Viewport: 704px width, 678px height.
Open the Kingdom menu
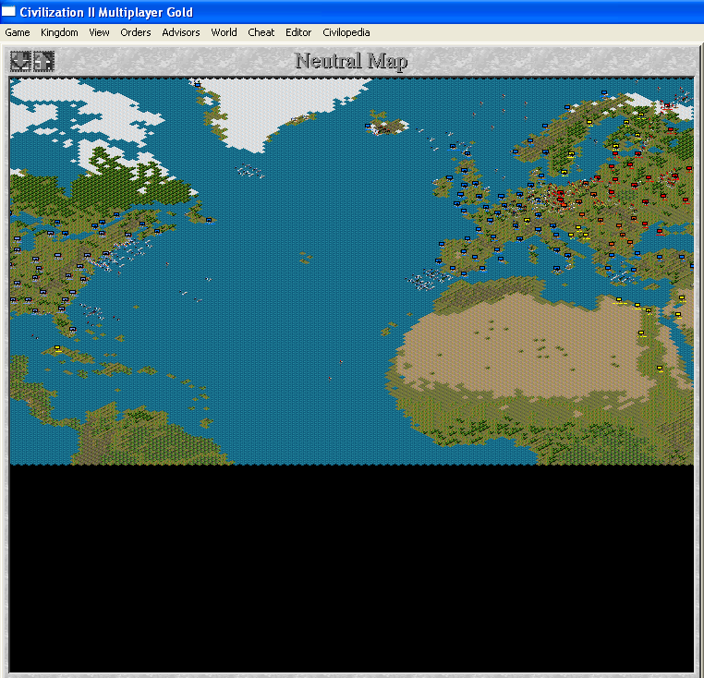59,32
